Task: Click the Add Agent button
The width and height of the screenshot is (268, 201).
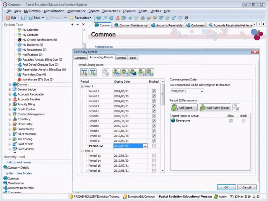Action: coord(183,107)
